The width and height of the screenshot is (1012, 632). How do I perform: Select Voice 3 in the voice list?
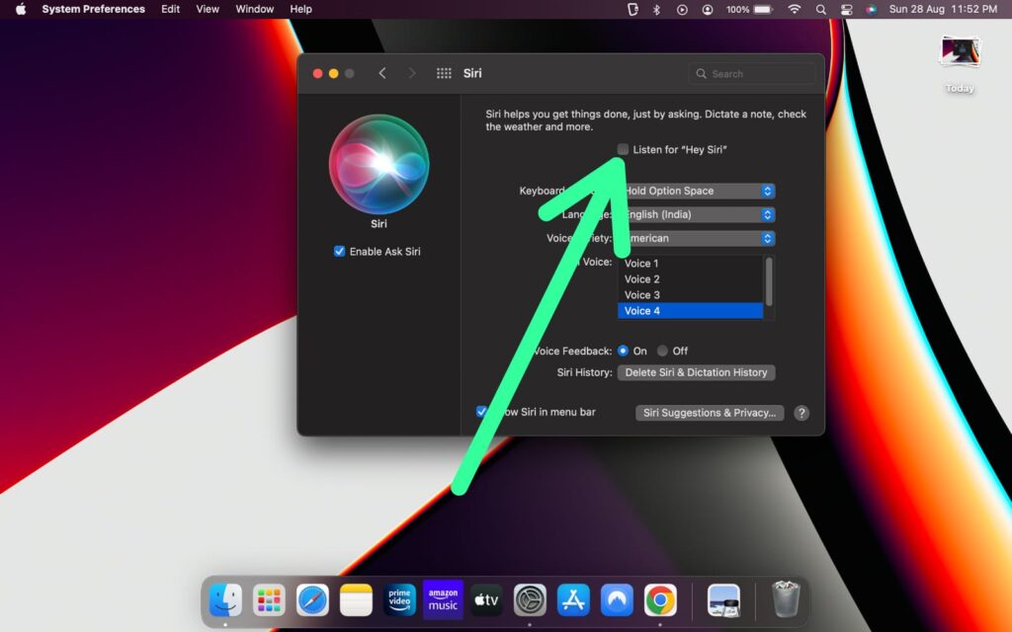tap(690, 294)
